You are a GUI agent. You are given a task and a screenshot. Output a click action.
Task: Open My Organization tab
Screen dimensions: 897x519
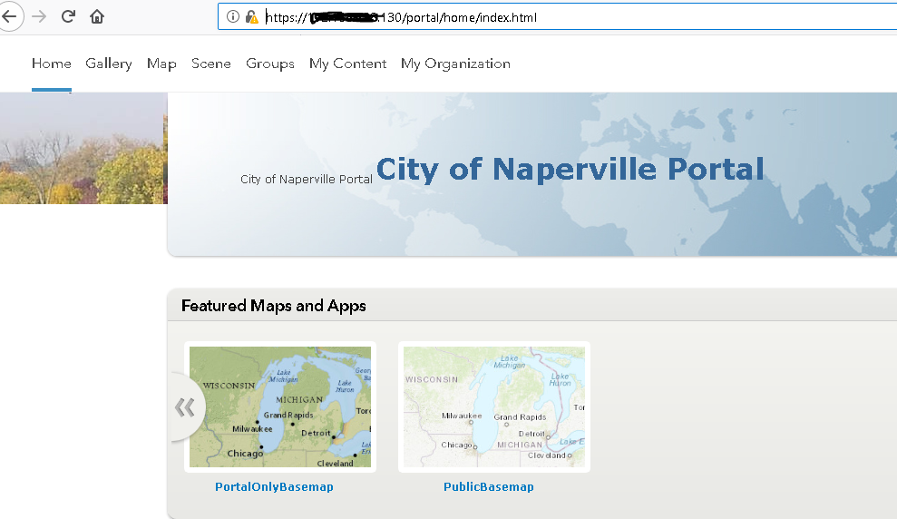tap(455, 64)
